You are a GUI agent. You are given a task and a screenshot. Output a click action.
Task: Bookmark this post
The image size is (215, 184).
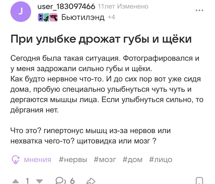pyautogui.click(x=199, y=181)
